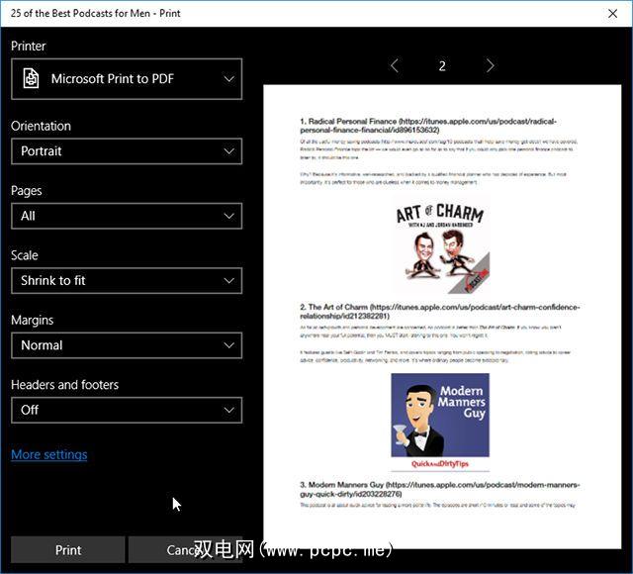Viewport: 633px width, 574px height.
Task: Click the Radical Personal Finance heading
Action: point(428,126)
